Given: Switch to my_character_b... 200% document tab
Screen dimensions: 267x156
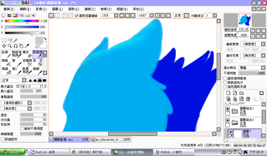Looking at the screenshot, I should (x=111, y=140).
